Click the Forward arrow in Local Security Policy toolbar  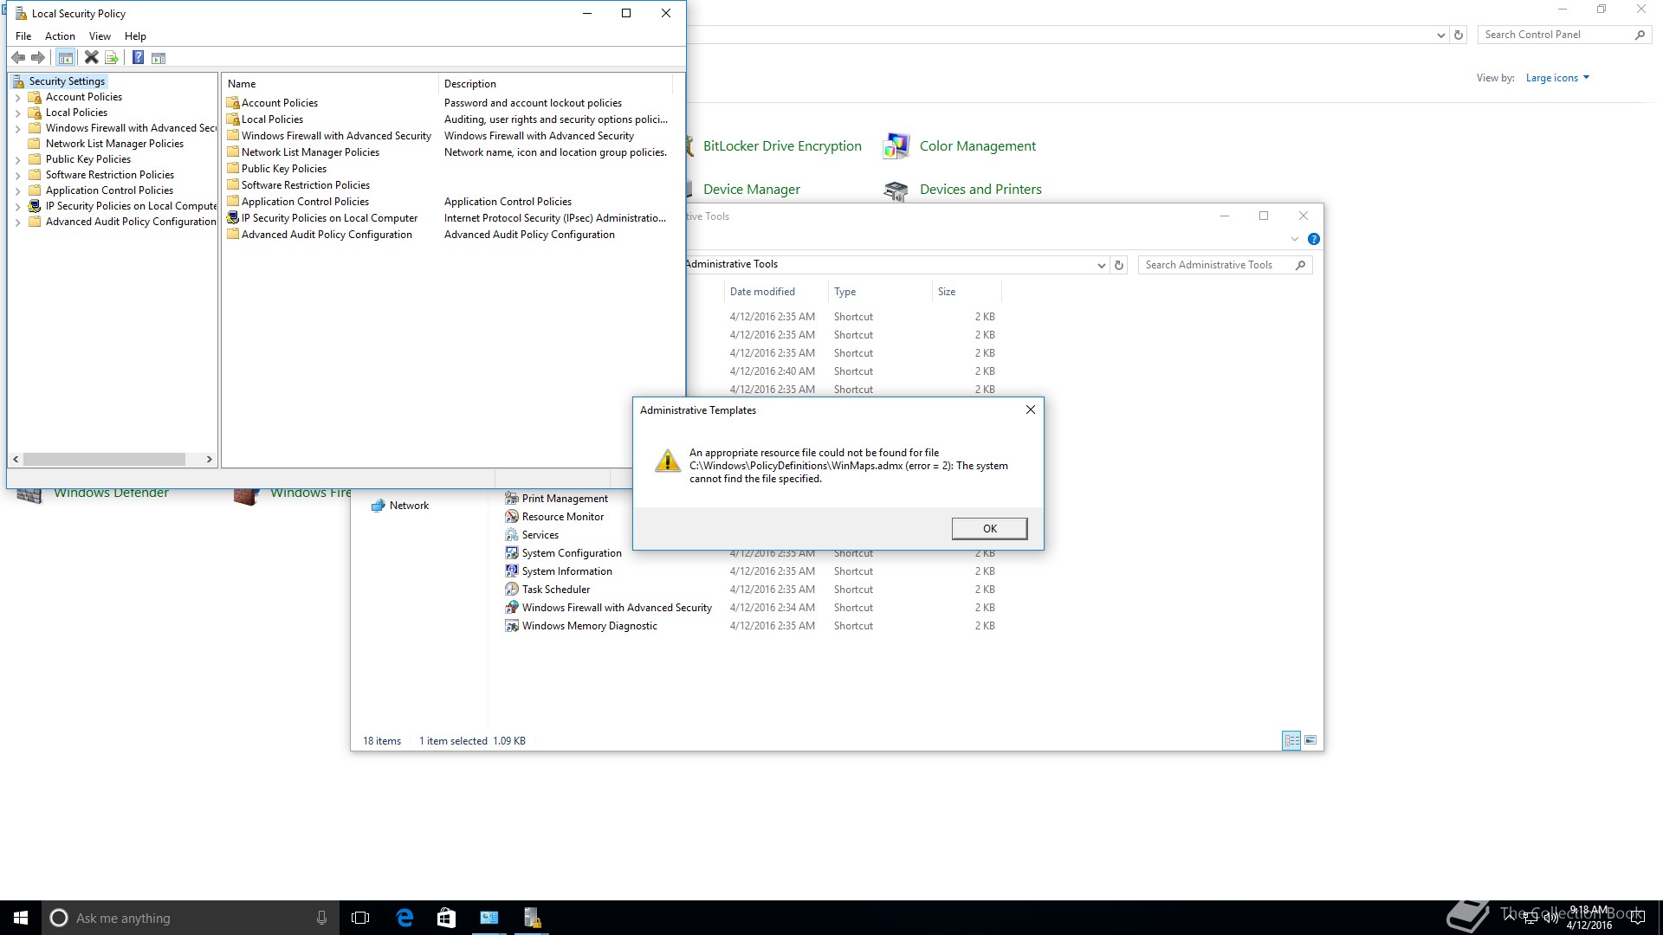pyautogui.click(x=38, y=58)
